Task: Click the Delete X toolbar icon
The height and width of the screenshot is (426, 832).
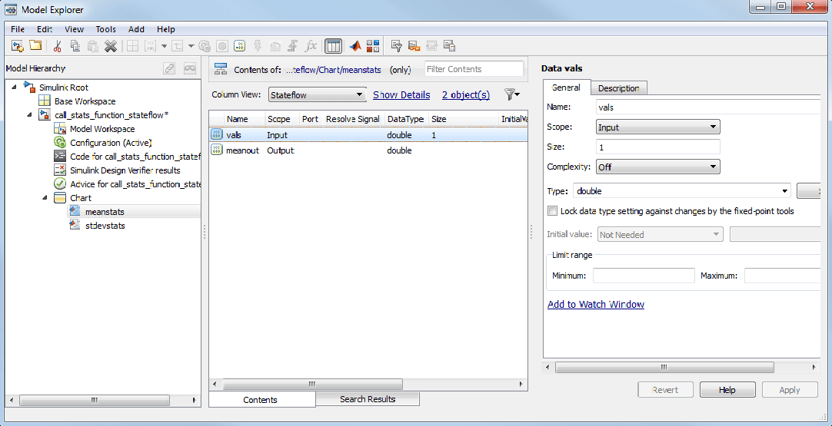Action: [x=111, y=46]
